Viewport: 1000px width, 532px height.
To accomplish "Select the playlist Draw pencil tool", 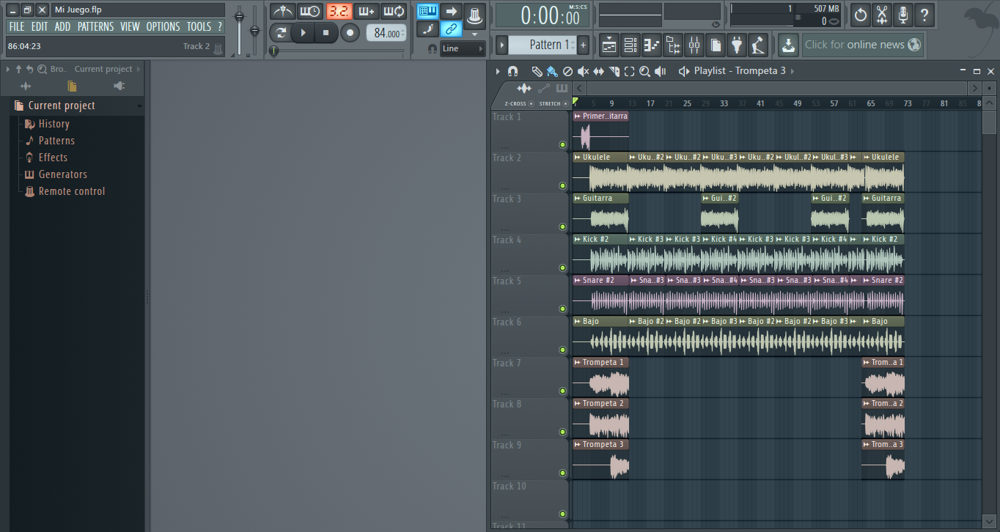I will pos(537,71).
